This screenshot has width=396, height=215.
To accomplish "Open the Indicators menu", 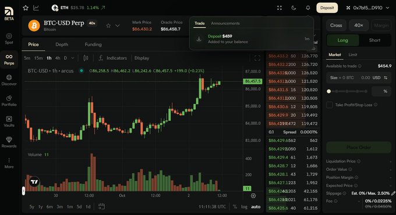I will (113, 58).
